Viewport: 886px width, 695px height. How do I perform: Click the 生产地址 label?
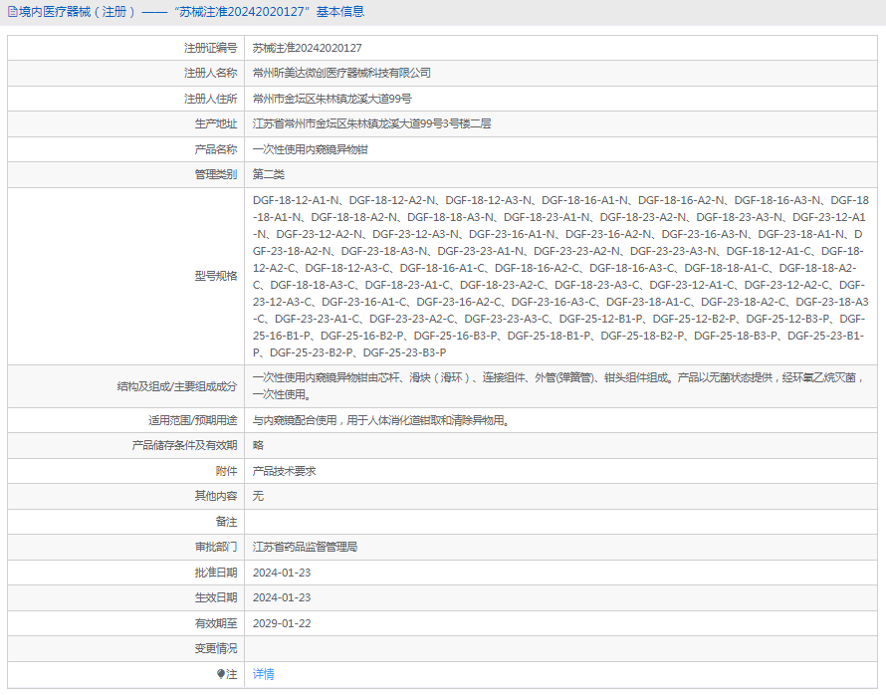click(216, 123)
